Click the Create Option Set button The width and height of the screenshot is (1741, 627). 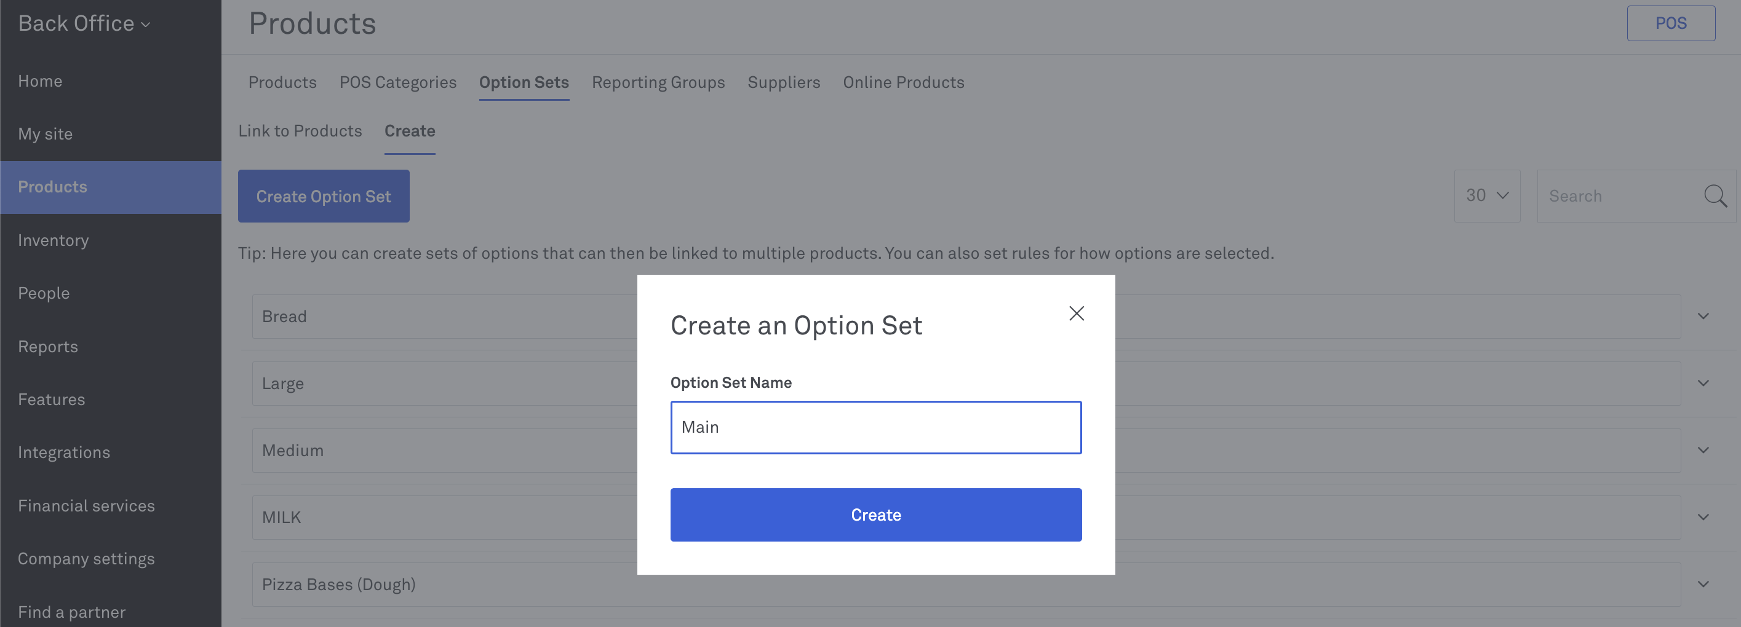coord(323,196)
